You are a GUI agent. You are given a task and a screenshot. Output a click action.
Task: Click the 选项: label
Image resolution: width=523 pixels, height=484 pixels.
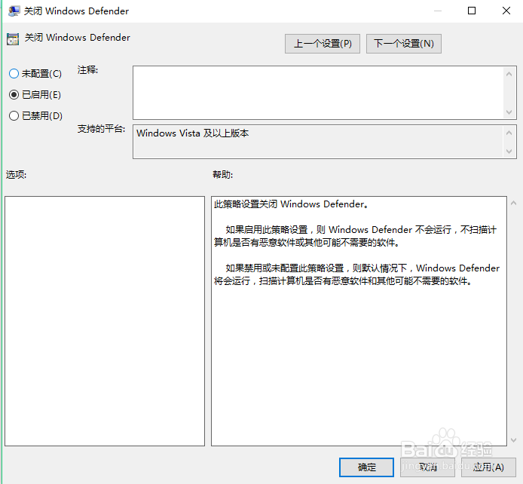[x=16, y=174]
